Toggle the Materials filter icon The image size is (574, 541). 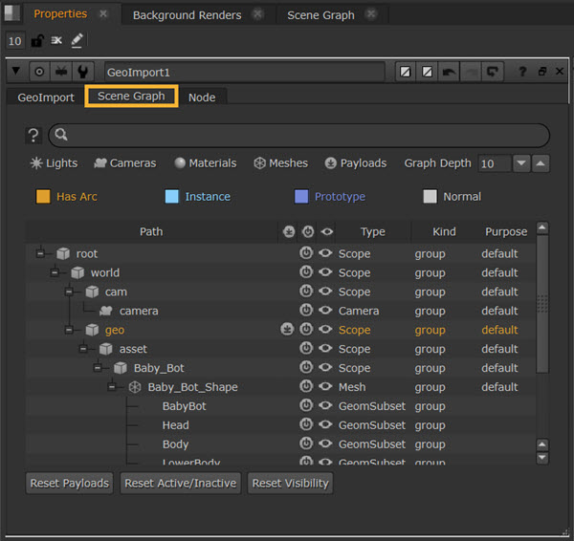(x=179, y=163)
